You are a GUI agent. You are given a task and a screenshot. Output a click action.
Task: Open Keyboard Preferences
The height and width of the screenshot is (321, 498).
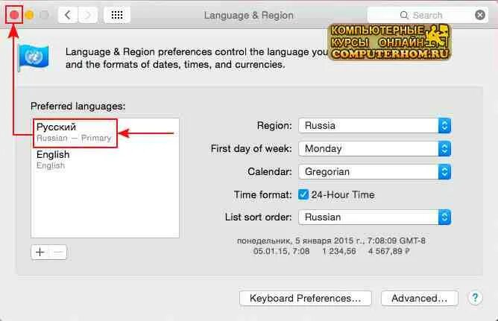point(305,298)
